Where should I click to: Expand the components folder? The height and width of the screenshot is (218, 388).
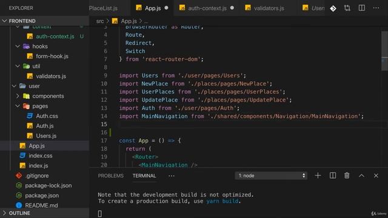(18, 96)
